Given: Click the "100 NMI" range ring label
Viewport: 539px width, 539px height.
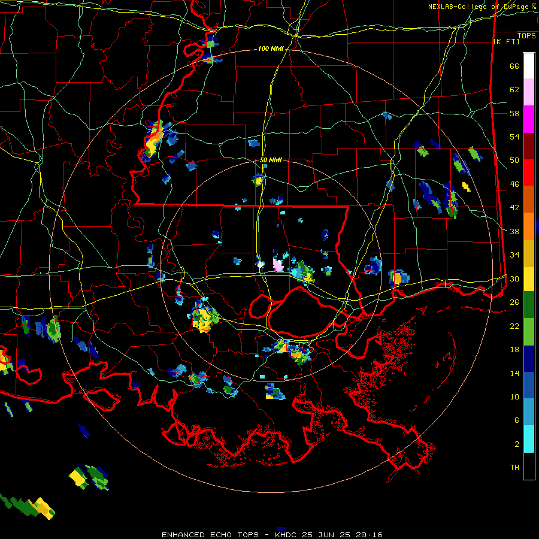Looking at the screenshot, I should coord(271,49).
